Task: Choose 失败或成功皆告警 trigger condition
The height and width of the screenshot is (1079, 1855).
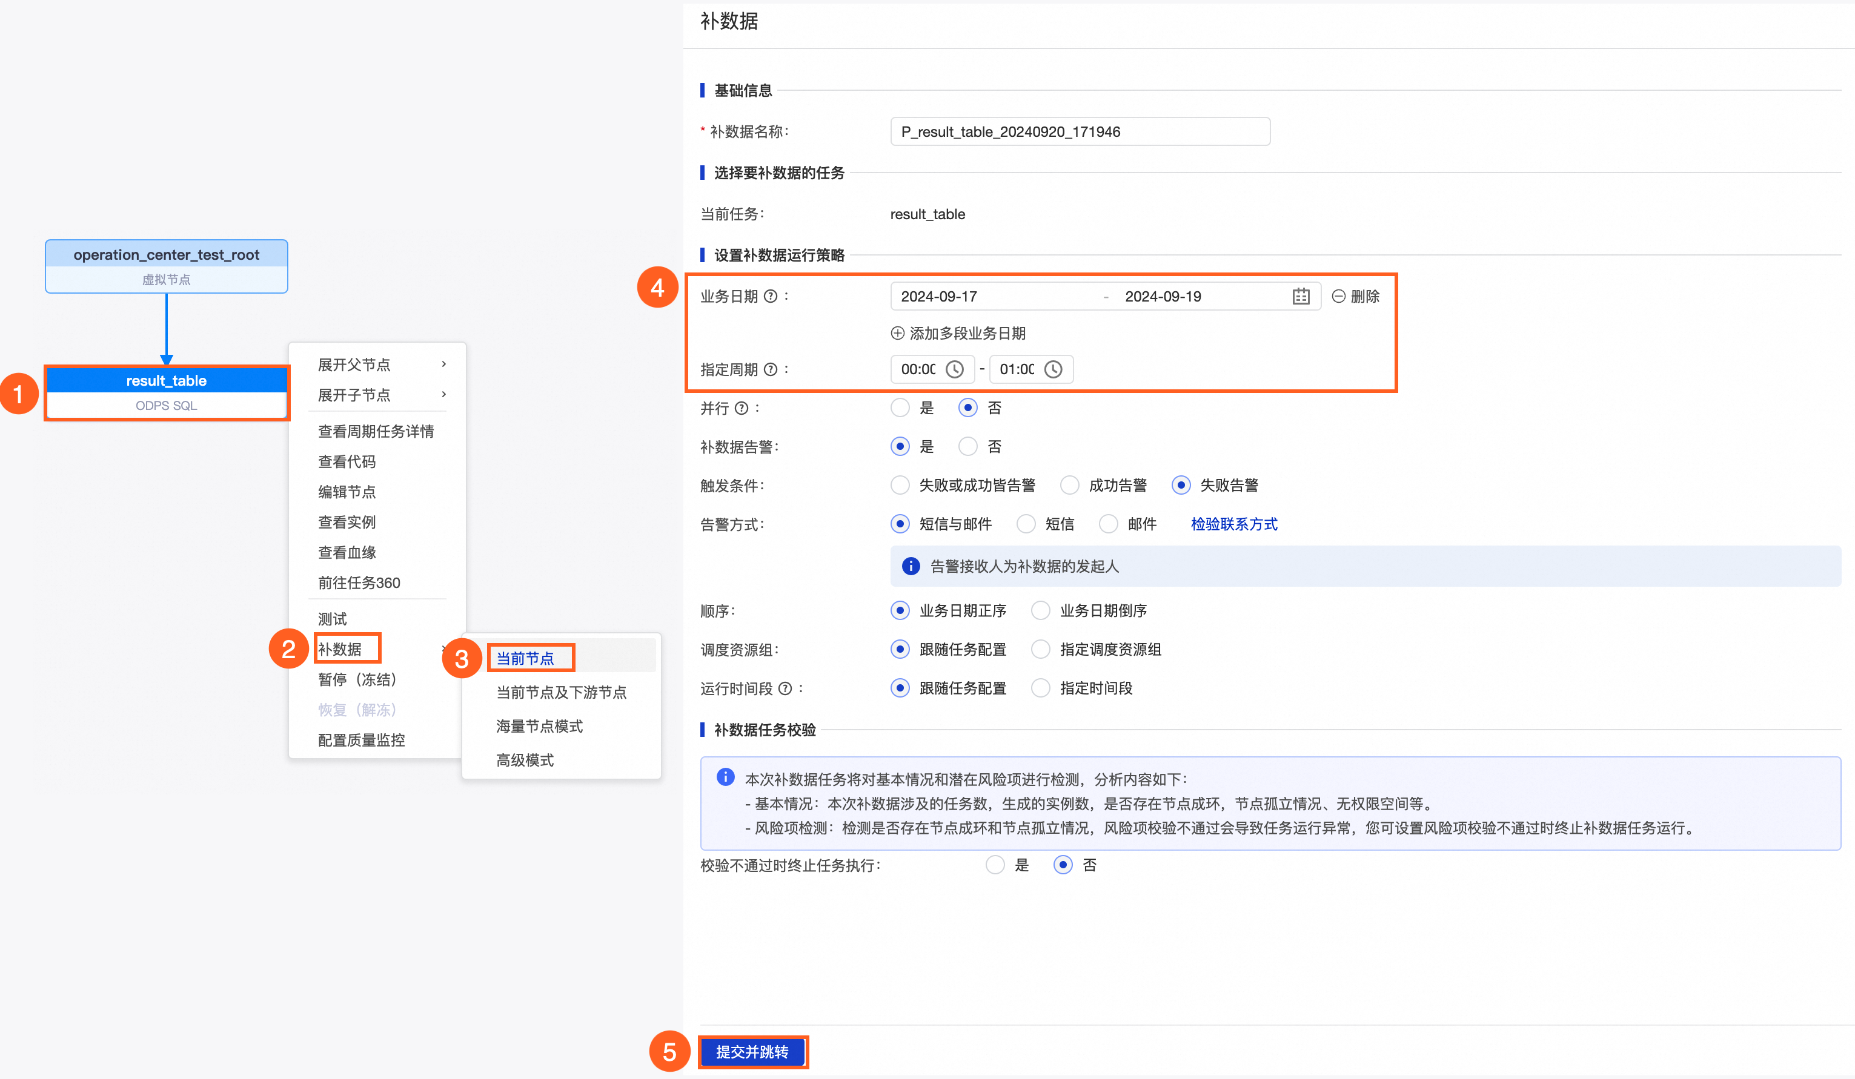Action: (x=900, y=486)
